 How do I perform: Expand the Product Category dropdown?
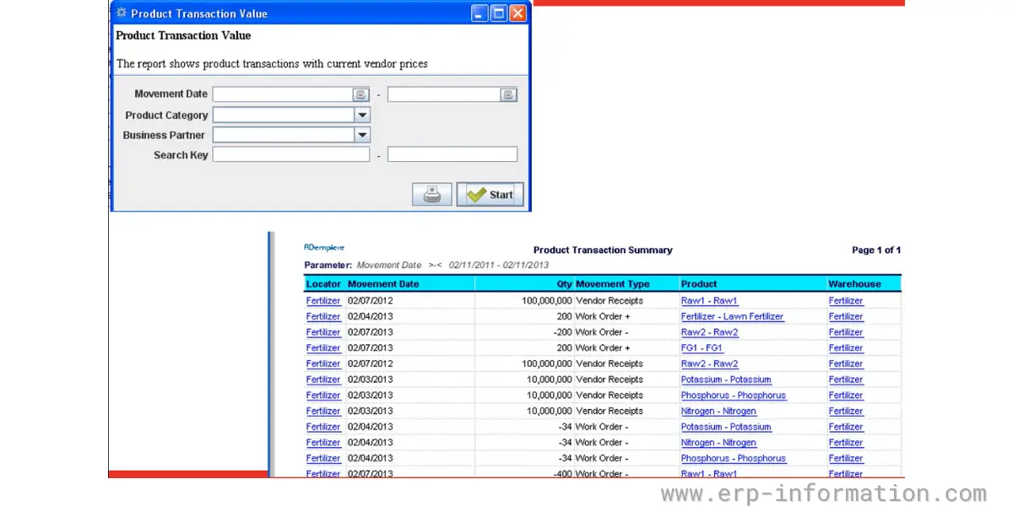[362, 115]
